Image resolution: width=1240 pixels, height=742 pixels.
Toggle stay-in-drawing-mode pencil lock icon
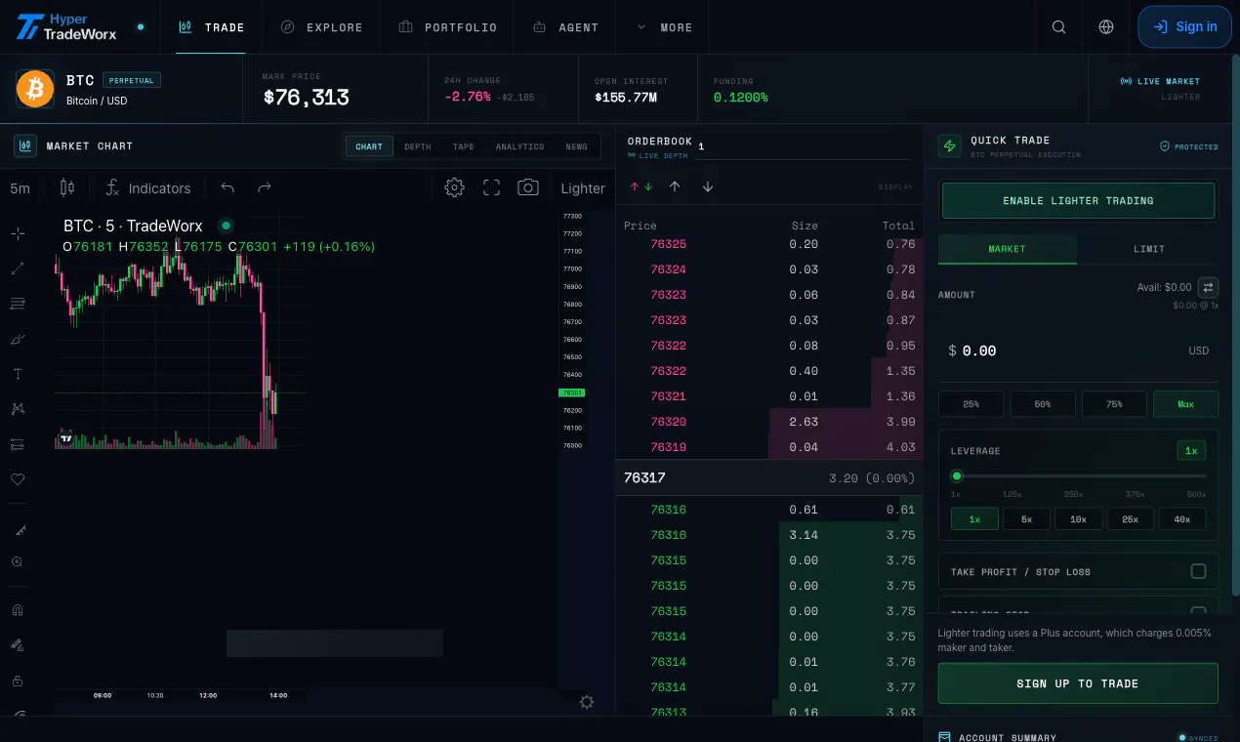18,645
